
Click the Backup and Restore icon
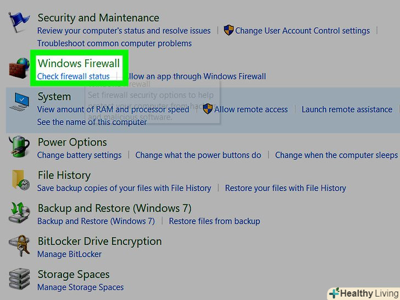[19, 214]
